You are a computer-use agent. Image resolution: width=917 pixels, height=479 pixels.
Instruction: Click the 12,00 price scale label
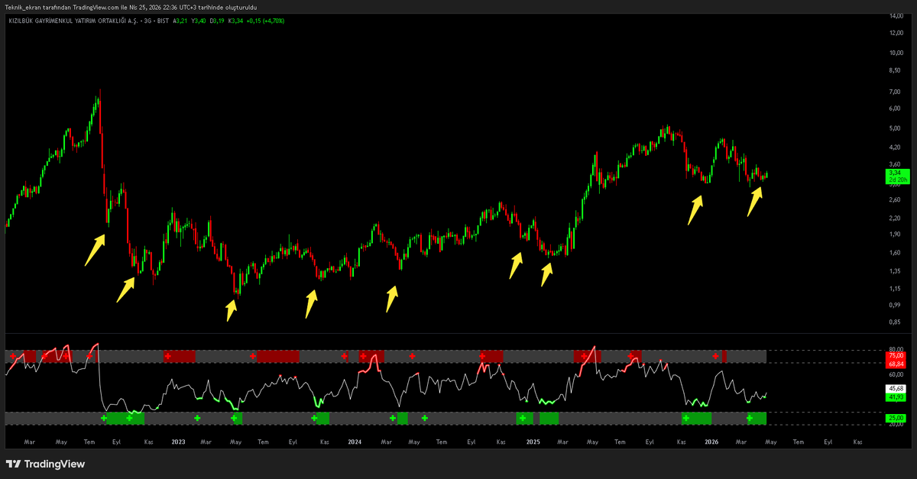pos(896,33)
